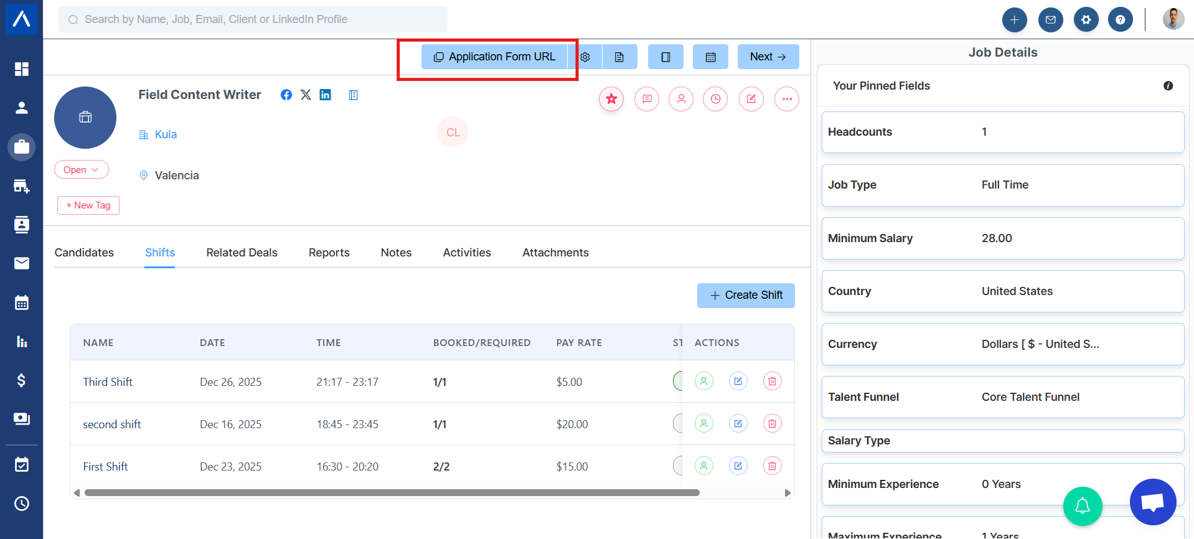The height and width of the screenshot is (539, 1194).
Task: Go to the Reports tab
Action: [x=329, y=253]
